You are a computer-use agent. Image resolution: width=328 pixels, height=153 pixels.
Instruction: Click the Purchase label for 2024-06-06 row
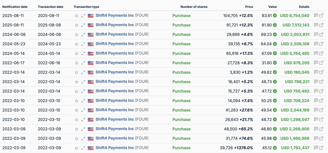pyautogui.click(x=181, y=34)
